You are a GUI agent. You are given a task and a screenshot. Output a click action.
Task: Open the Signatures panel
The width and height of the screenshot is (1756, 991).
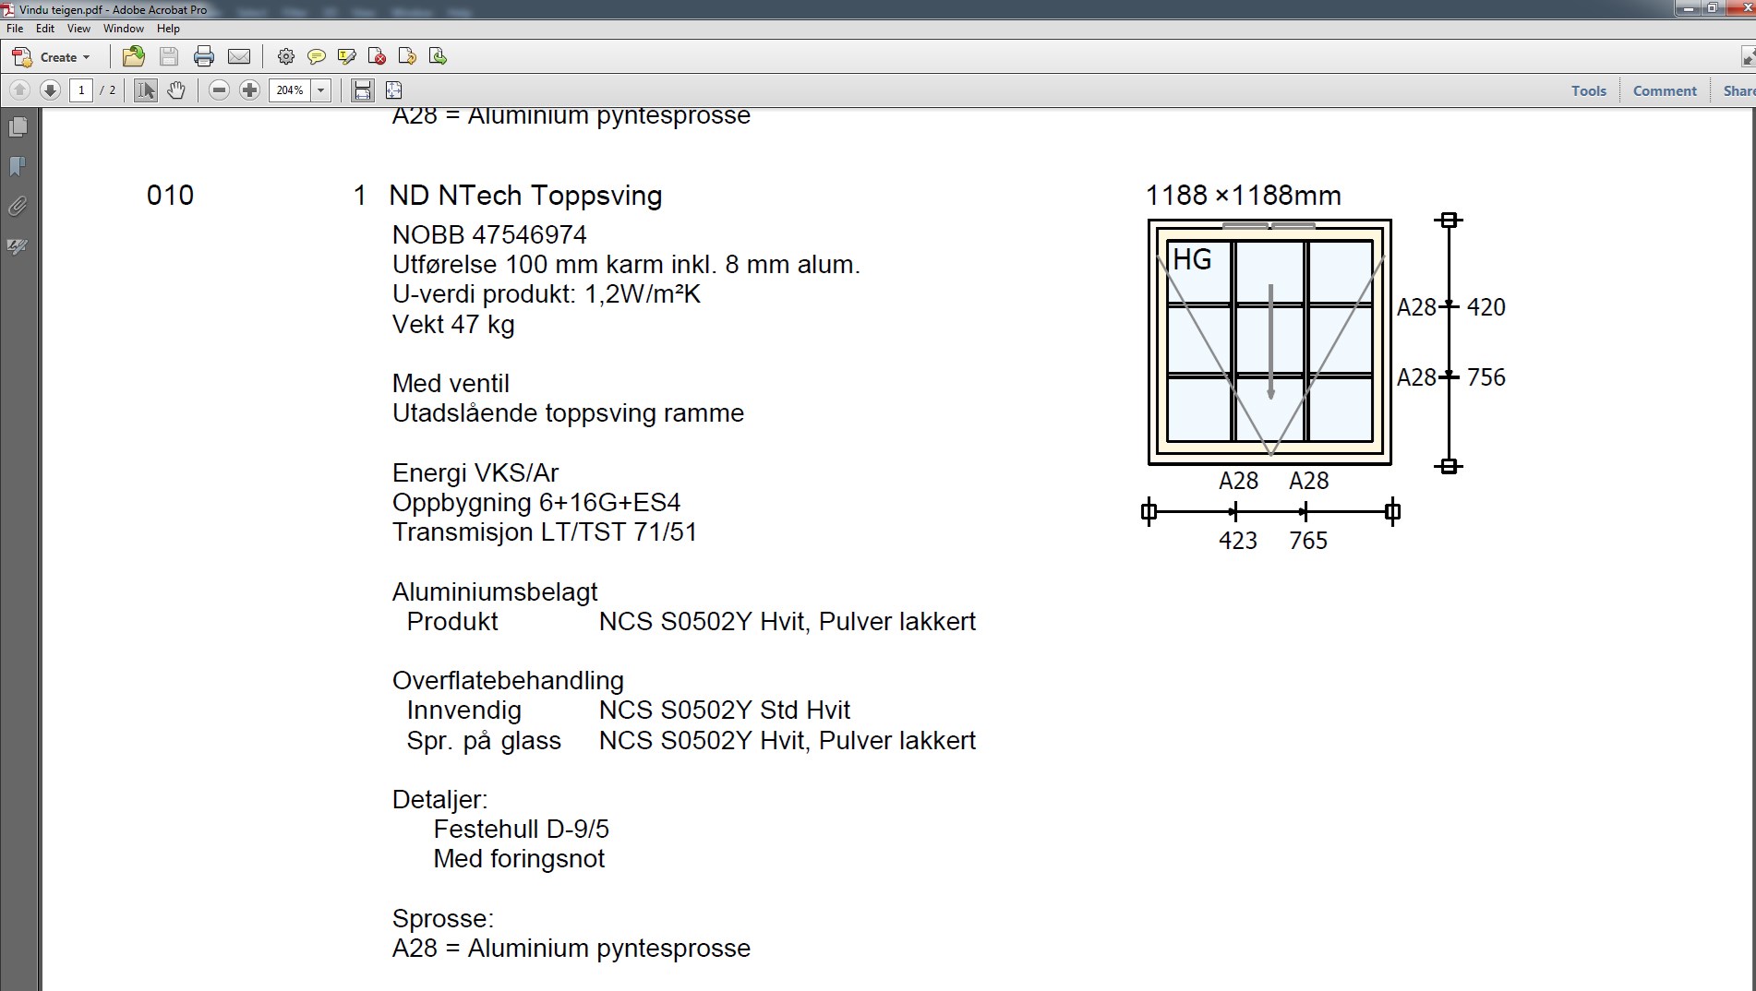(x=18, y=246)
